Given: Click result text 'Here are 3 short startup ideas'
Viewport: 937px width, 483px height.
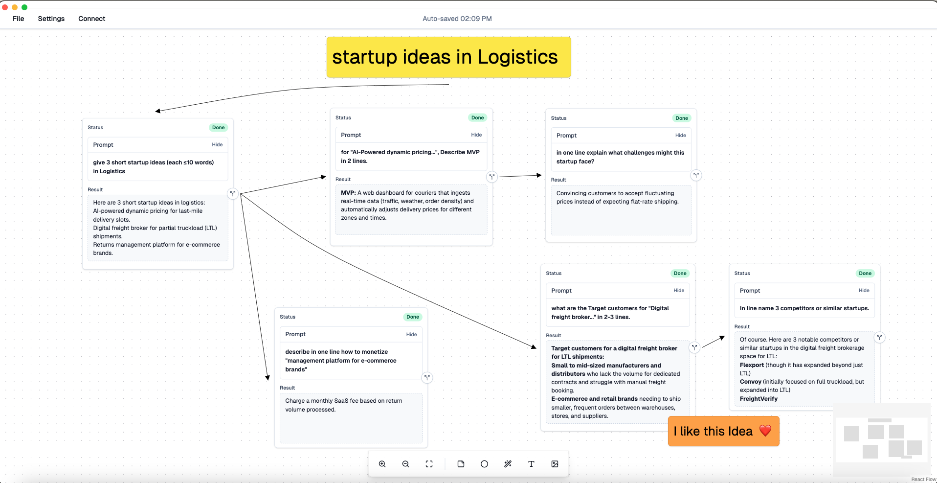Looking at the screenshot, I should (x=149, y=203).
